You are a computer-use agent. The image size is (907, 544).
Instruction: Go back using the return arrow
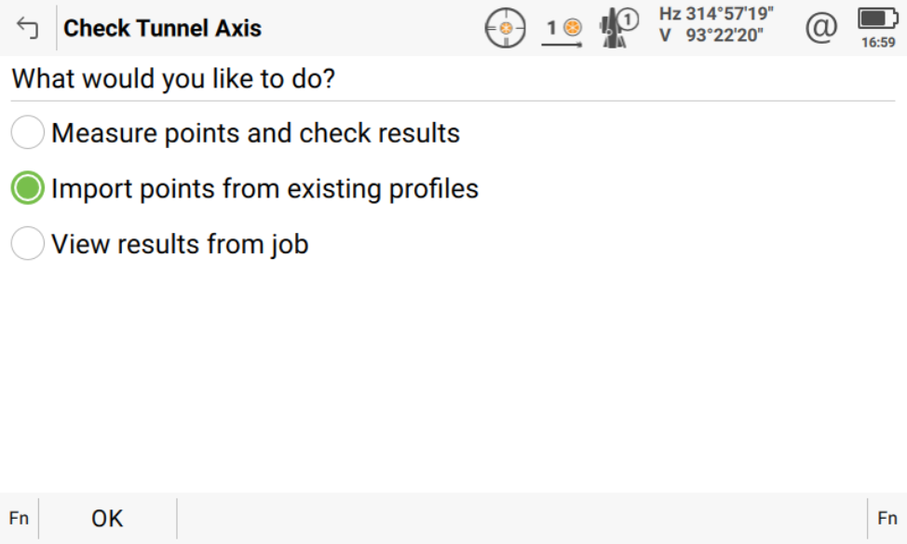(x=28, y=28)
